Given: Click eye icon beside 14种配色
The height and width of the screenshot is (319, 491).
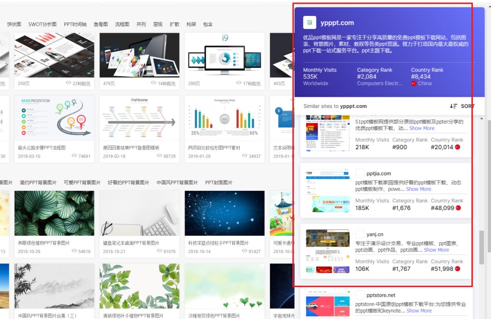Looking at the screenshot, I should point(154,83).
